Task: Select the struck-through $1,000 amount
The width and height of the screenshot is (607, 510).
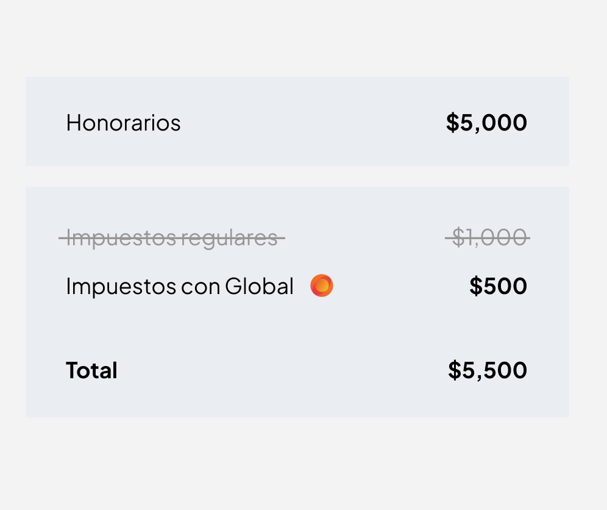Action: pyautogui.click(x=488, y=237)
